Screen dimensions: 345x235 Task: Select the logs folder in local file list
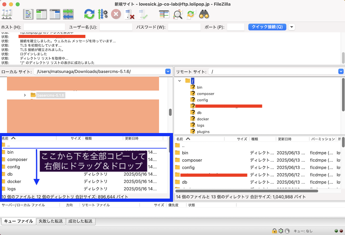click(11, 189)
